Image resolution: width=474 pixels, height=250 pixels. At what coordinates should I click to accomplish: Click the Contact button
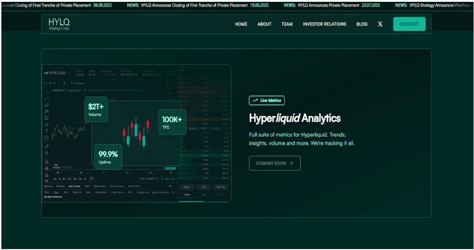[x=409, y=24]
